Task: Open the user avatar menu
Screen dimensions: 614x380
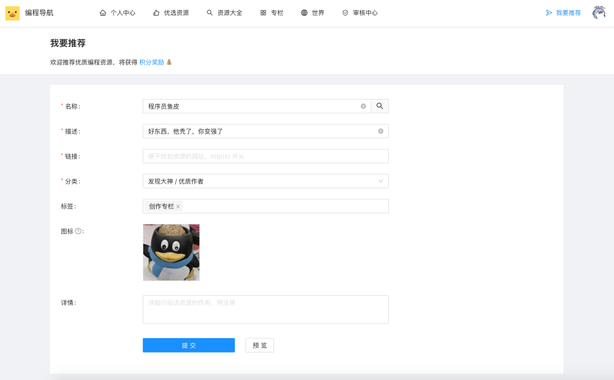Action: coord(599,13)
